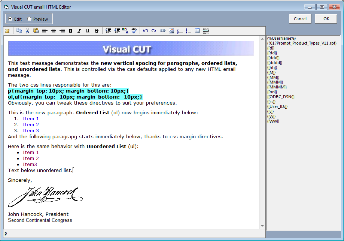Select the {%UserName%} field entry

coord(281,39)
